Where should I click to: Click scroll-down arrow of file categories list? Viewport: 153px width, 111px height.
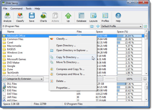coord(146,99)
